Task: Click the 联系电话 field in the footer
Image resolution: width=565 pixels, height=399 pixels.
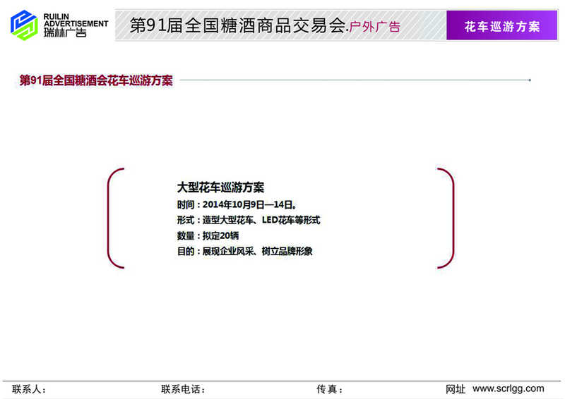Action: [183, 389]
